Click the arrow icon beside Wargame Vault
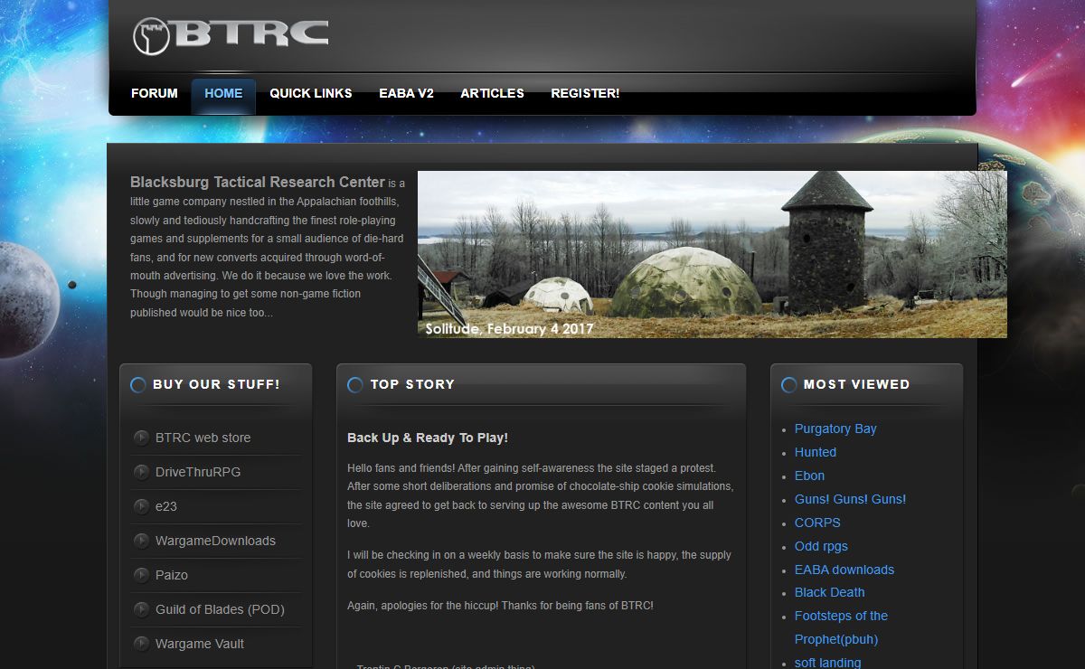 (141, 644)
